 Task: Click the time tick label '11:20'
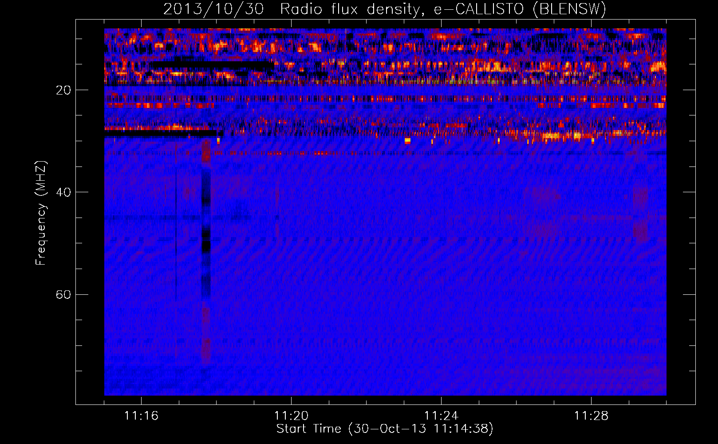(291, 416)
